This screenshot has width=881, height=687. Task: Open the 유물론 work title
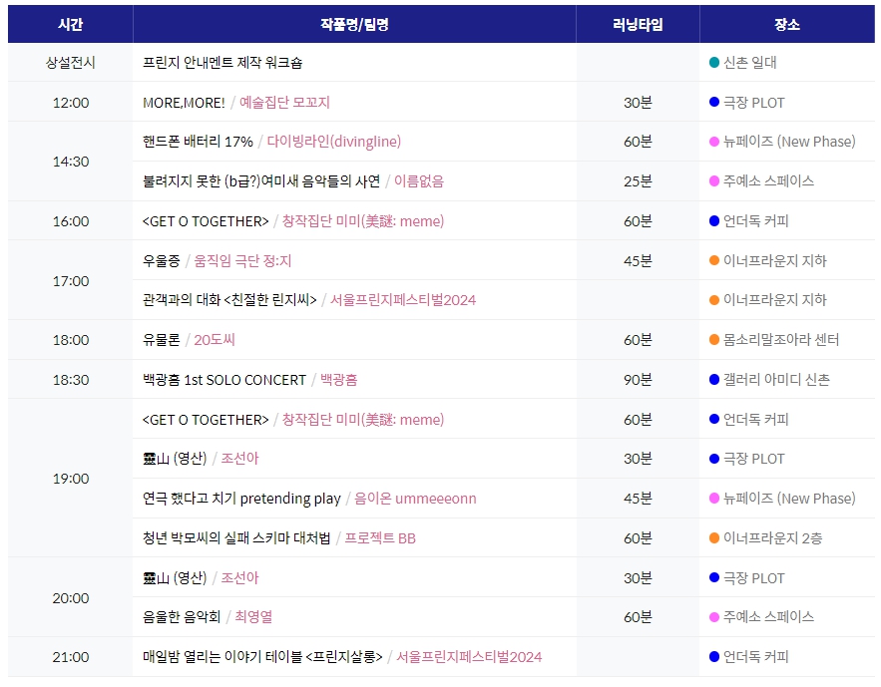click(x=162, y=340)
